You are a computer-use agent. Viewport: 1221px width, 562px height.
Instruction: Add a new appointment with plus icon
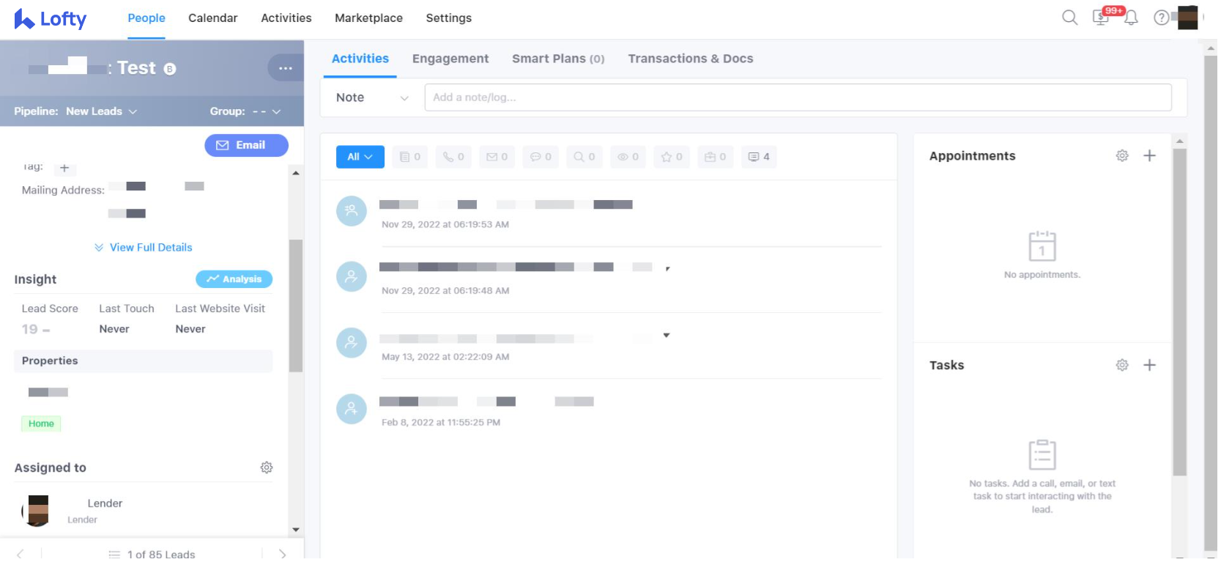point(1149,155)
